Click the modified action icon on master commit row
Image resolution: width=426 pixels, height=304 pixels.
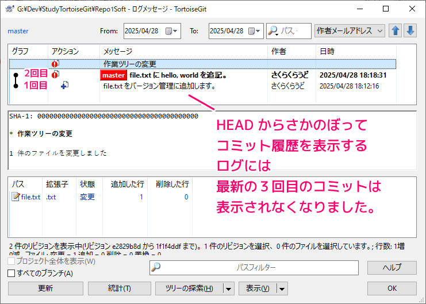(55, 74)
